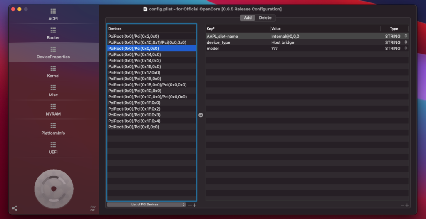The width and height of the screenshot is (426, 219).
Task: Open the UEFI section
Action: point(53,148)
